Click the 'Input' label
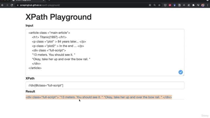Image resolution: width=210 pixels, height=118 pixels. pos(30,26)
